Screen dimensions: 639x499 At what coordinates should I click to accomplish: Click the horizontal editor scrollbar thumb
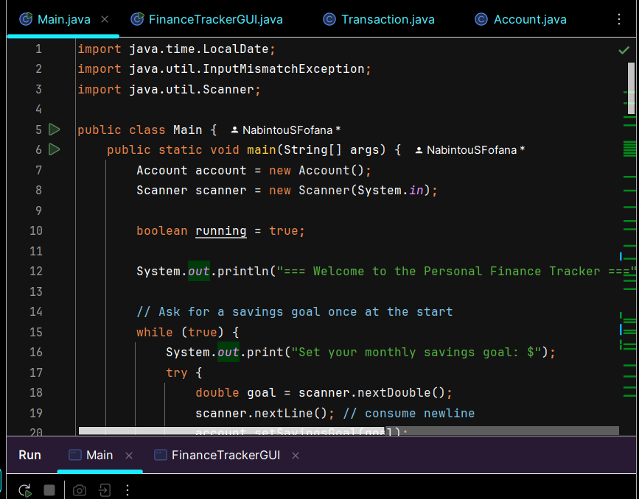point(231,431)
